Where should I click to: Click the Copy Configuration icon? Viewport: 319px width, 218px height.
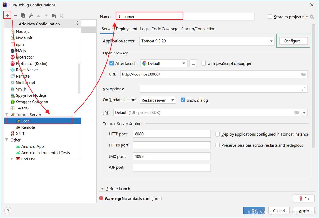(x=23, y=15)
